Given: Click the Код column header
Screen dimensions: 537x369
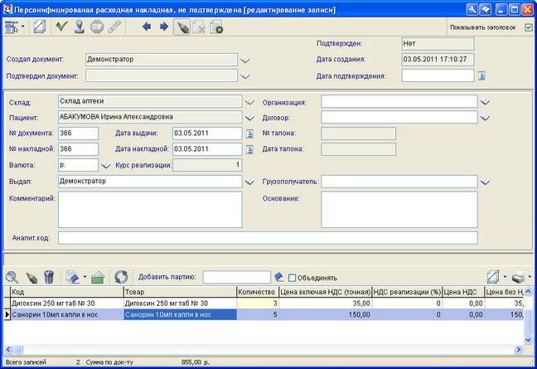Looking at the screenshot, I should [67, 292].
